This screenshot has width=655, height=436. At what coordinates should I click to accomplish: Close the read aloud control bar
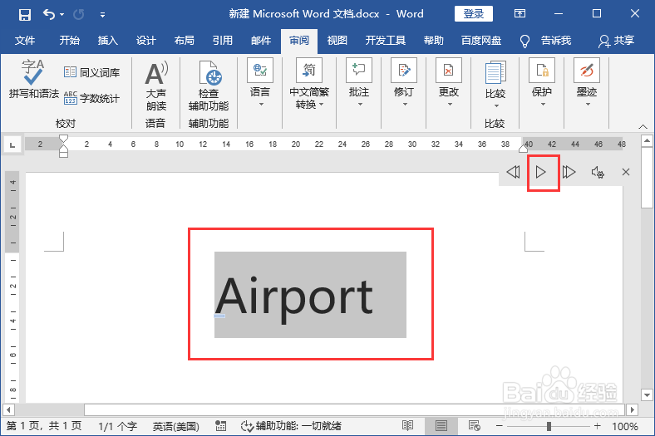point(626,172)
